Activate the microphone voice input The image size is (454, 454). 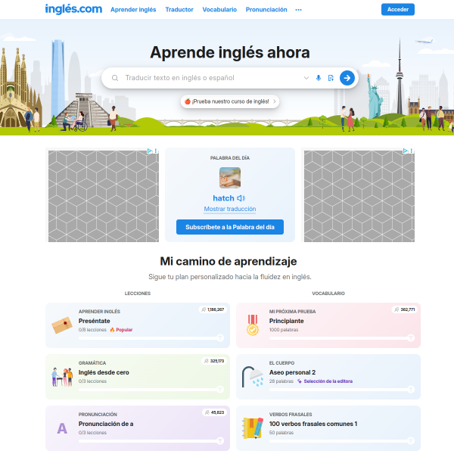(x=319, y=78)
